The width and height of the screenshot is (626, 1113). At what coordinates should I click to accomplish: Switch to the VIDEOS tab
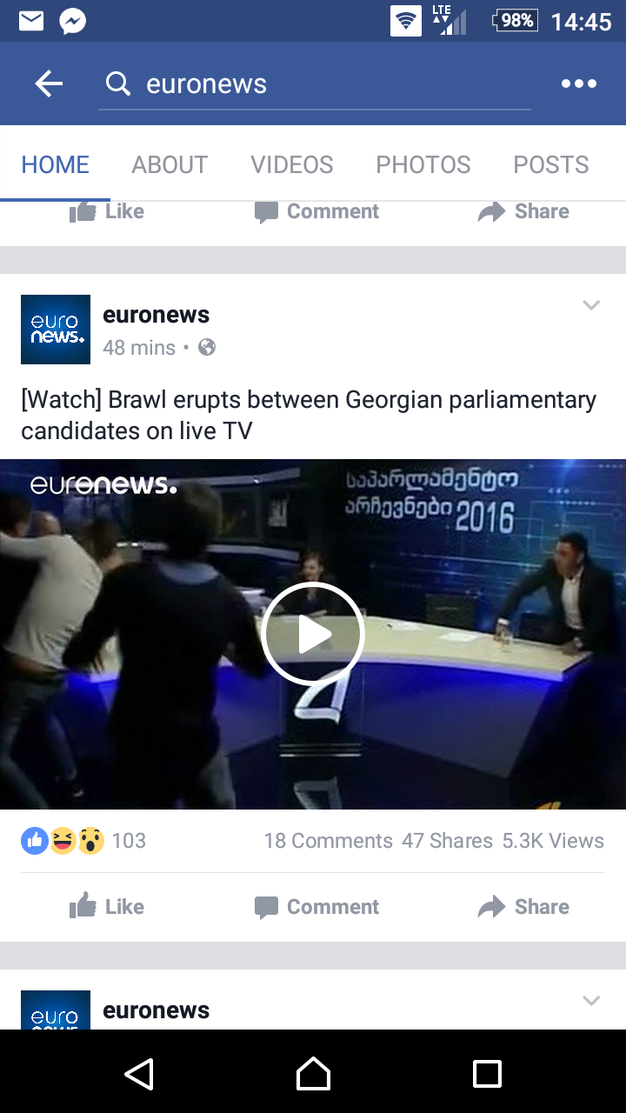click(x=292, y=164)
